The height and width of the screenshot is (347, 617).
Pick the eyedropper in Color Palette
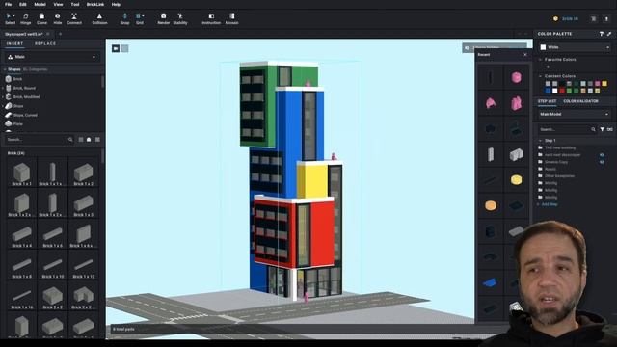pyautogui.click(x=609, y=34)
